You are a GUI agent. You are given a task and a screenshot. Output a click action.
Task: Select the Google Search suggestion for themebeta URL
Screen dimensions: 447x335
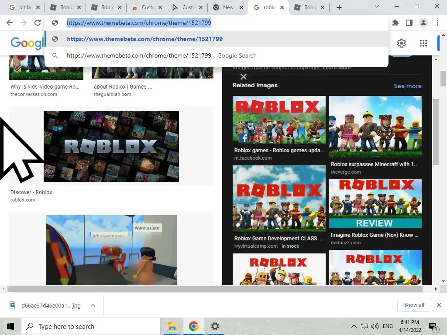217,55
